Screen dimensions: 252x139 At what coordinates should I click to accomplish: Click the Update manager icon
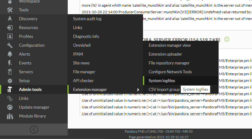[10, 107]
